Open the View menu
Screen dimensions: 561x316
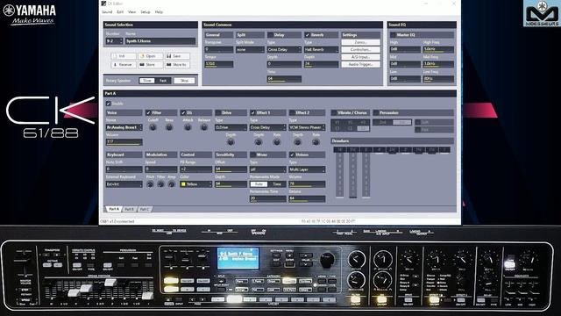point(131,12)
